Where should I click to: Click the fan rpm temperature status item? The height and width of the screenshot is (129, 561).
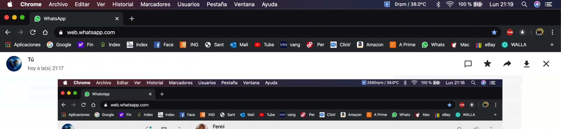pos(405,4)
